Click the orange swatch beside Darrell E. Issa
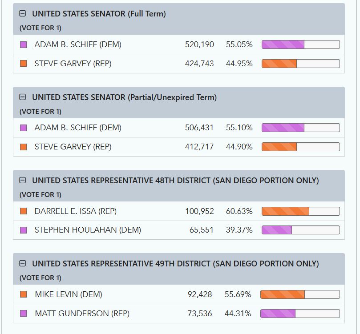The height and width of the screenshot is (334, 360). 24,211
